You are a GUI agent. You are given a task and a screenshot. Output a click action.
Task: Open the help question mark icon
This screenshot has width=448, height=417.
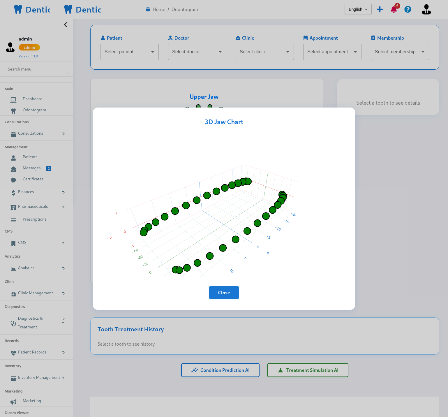coord(408,10)
